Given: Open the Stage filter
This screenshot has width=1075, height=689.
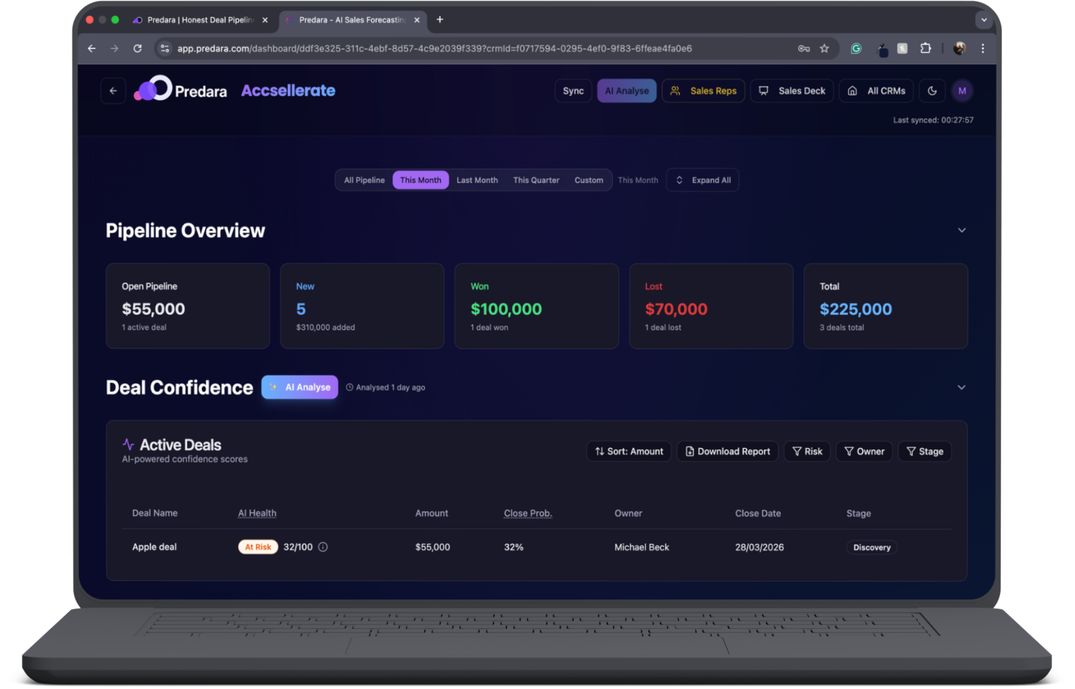Looking at the screenshot, I should (924, 451).
